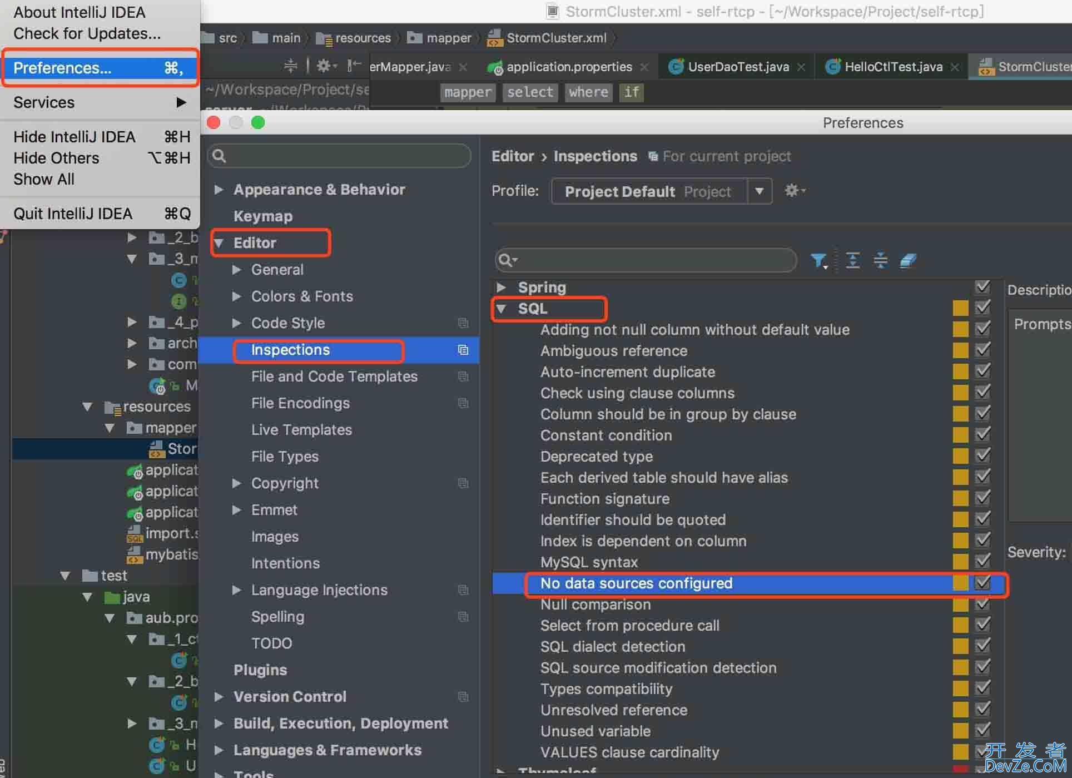Open the Services submenu
1072x778 pixels.
(100, 102)
